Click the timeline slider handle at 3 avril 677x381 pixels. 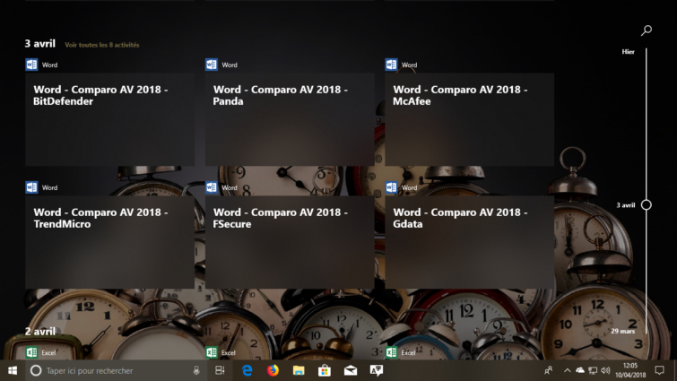pyautogui.click(x=647, y=205)
